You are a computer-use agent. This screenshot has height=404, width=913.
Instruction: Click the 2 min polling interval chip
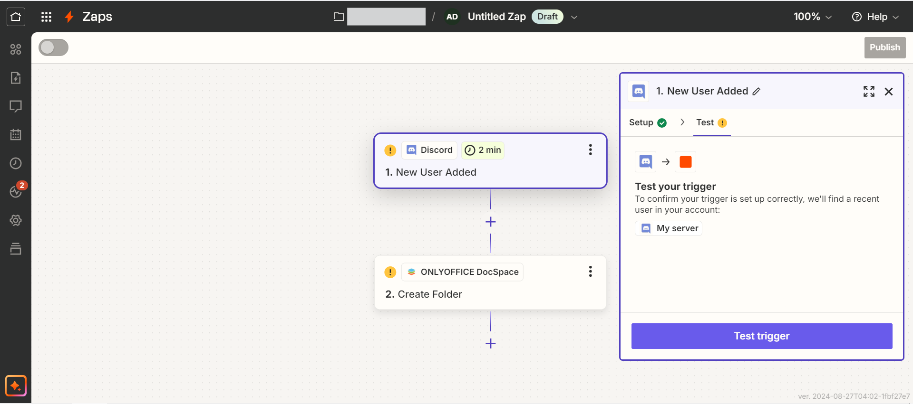pyautogui.click(x=483, y=150)
